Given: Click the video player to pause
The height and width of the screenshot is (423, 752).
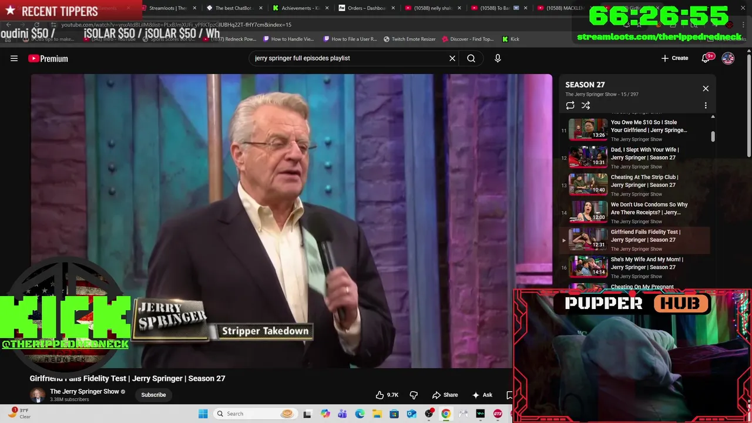Looking at the screenshot, I should [291, 221].
